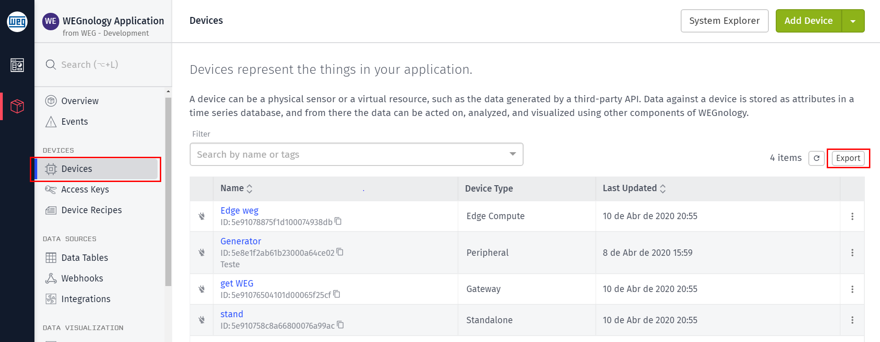
Task: Click the WEGnology Application title
Action: (113, 21)
